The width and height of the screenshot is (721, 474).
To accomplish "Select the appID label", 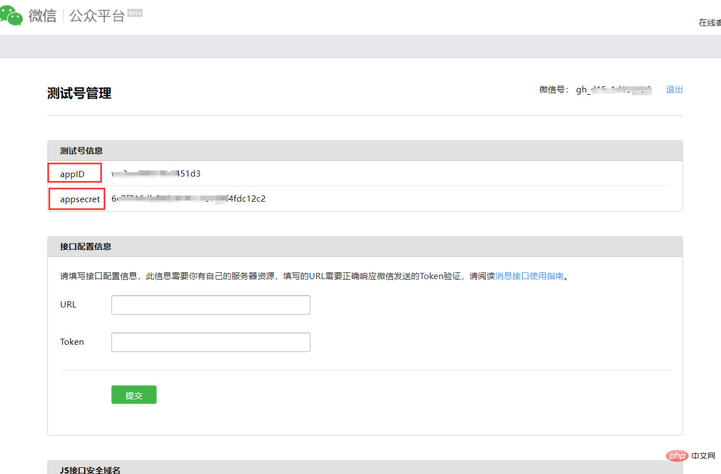I will coord(72,174).
